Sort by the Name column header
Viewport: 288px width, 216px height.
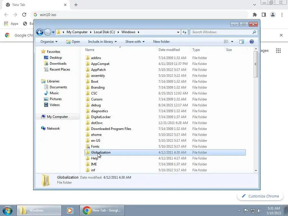pyautogui.click(x=90, y=50)
